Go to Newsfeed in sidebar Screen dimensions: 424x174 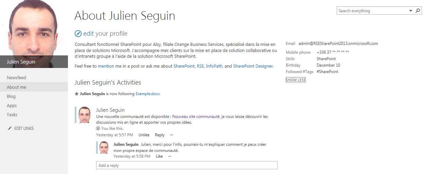pyautogui.click(x=16, y=78)
